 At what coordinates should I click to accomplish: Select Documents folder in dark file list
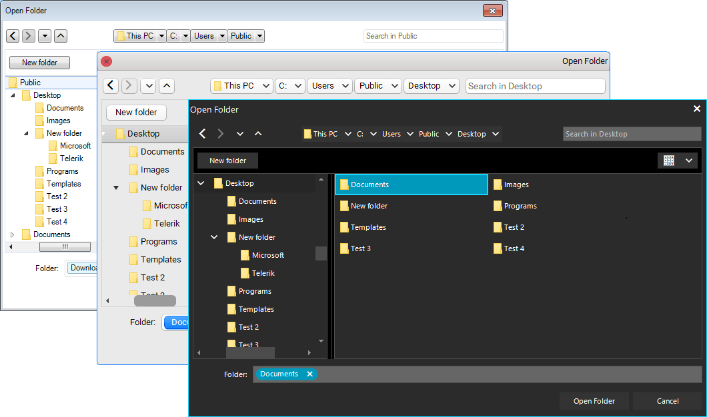click(x=412, y=185)
